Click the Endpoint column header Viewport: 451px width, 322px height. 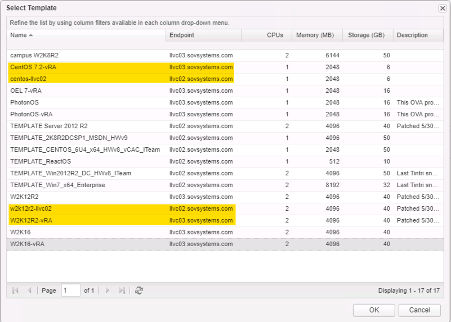(x=182, y=35)
